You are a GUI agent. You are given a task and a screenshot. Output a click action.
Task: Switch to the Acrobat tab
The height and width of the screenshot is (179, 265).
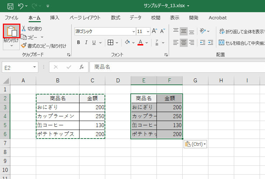click(217, 18)
